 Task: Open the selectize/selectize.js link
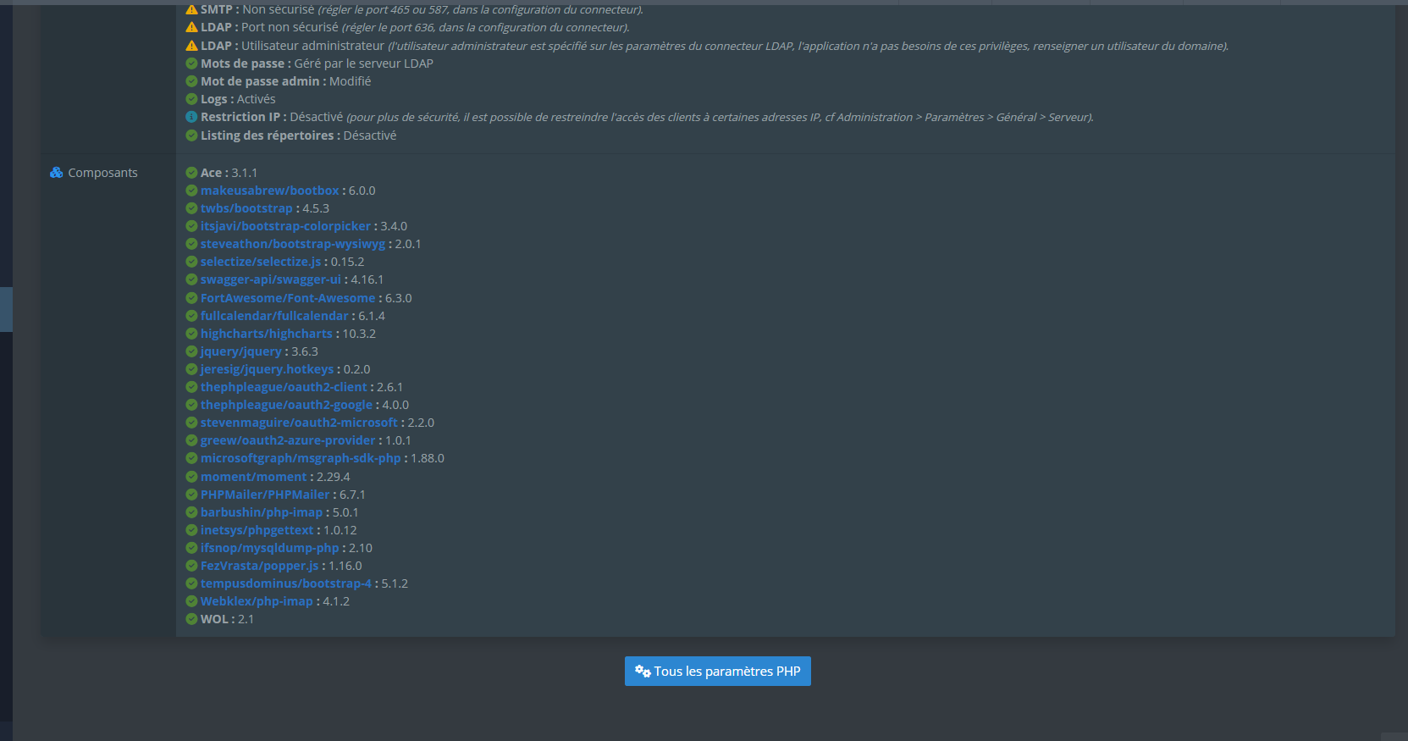pos(261,262)
